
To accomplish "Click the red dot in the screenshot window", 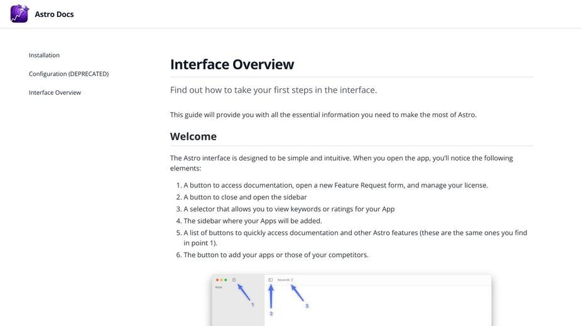I will click(217, 280).
